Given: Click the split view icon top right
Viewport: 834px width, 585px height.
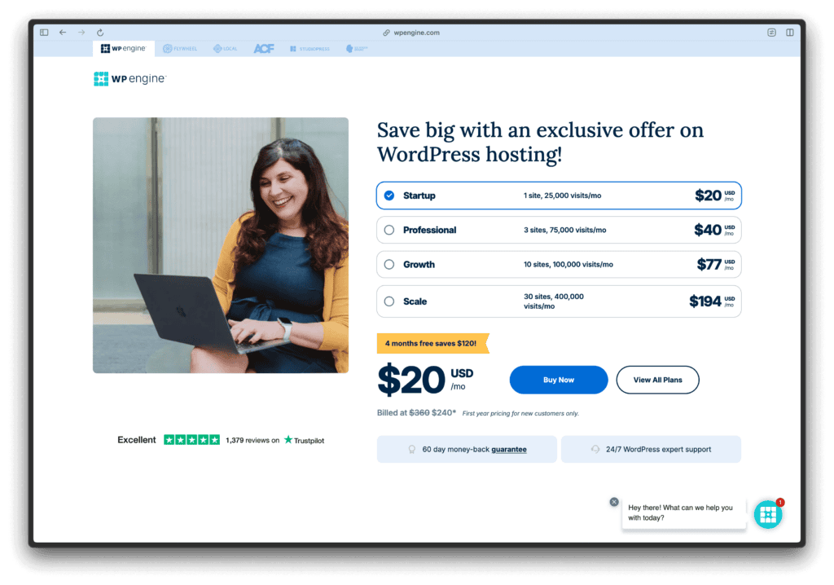Looking at the screenshot, I should 790,33.
